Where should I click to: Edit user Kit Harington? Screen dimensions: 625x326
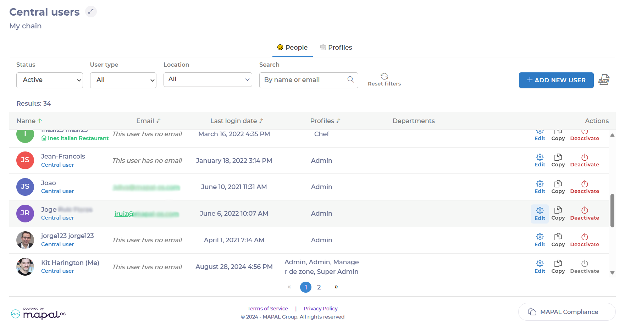click(x=540, y=267)
